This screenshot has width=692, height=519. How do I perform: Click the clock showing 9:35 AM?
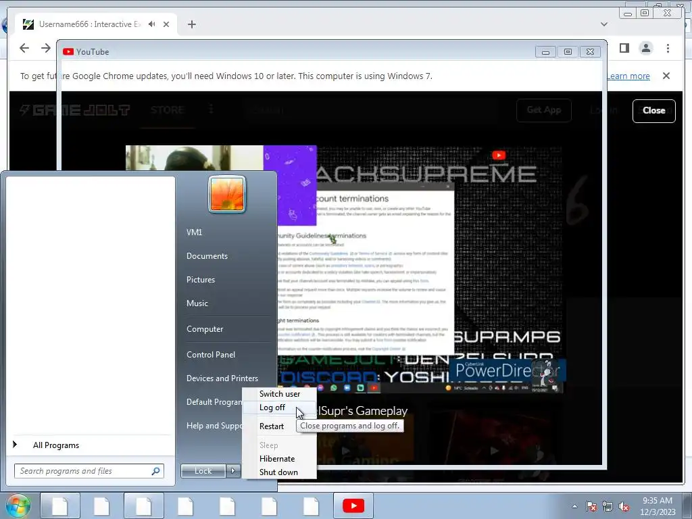tap(658, 506)
